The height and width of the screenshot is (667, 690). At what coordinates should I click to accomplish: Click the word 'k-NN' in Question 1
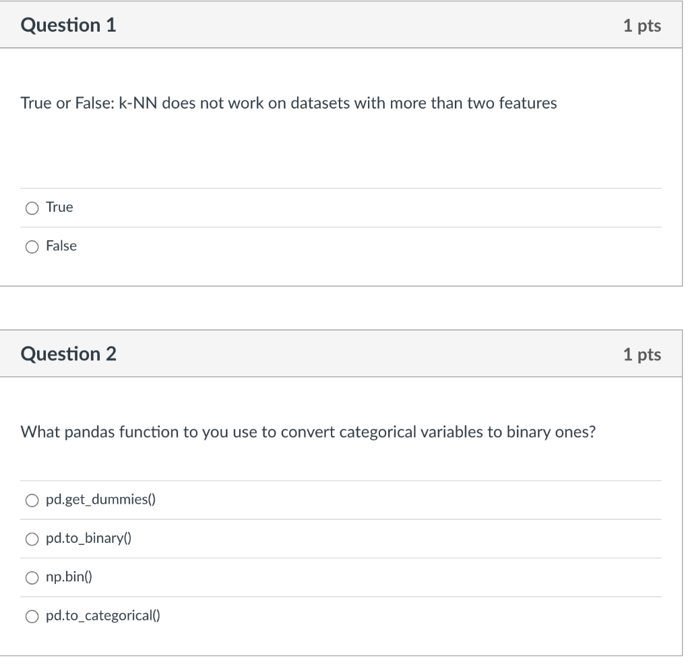(137, 103)
